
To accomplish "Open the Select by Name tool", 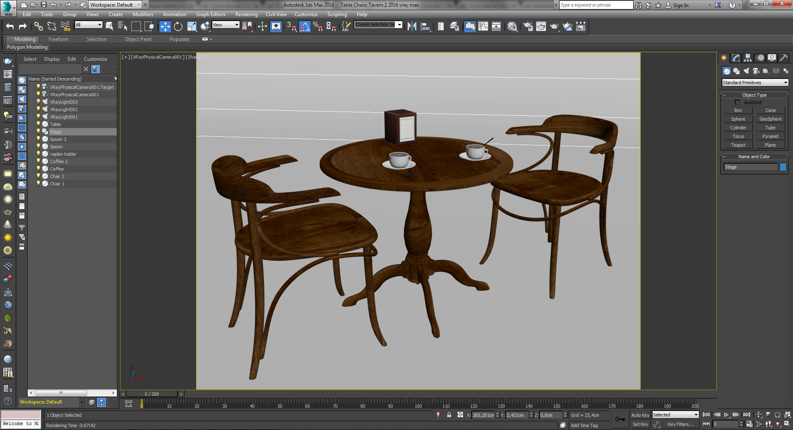I will 123,26.
